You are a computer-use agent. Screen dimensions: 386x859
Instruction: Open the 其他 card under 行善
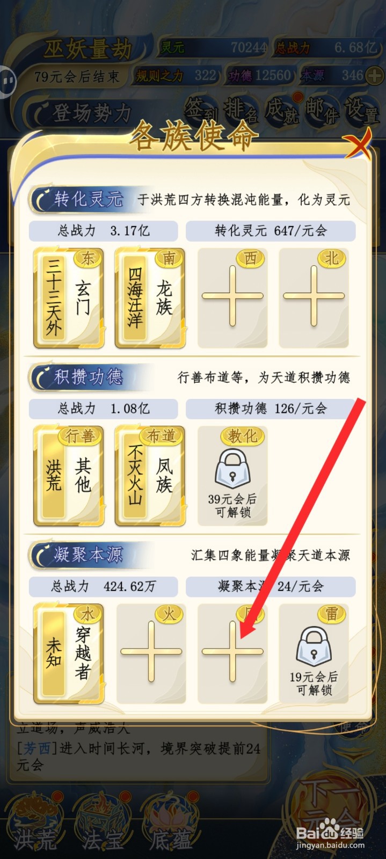click(x=69, y=476)
